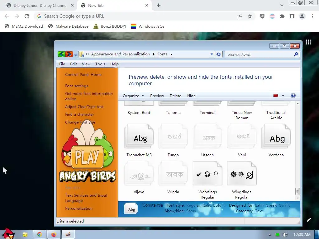The width and height of the screenshot is (319, 239).
Task: Click the Constantia preview icon in details pane
Action: [x=131, y=209]
